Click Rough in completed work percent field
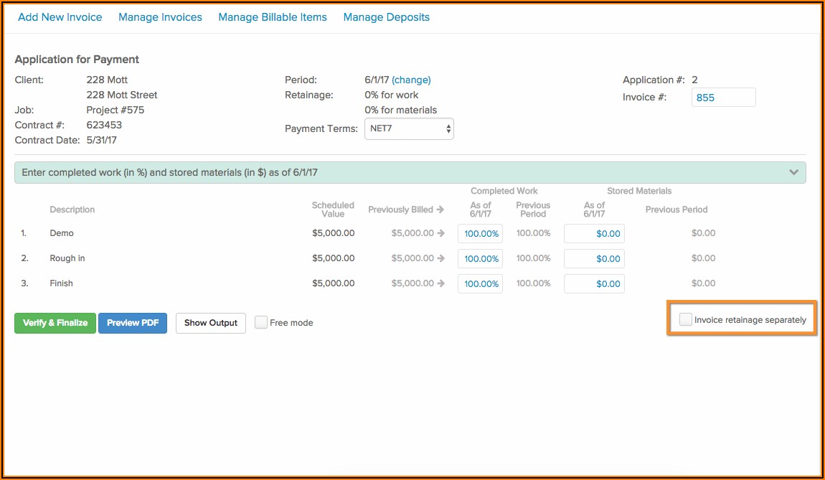Screen dimensions: 825x480 [x=480, y=259]
